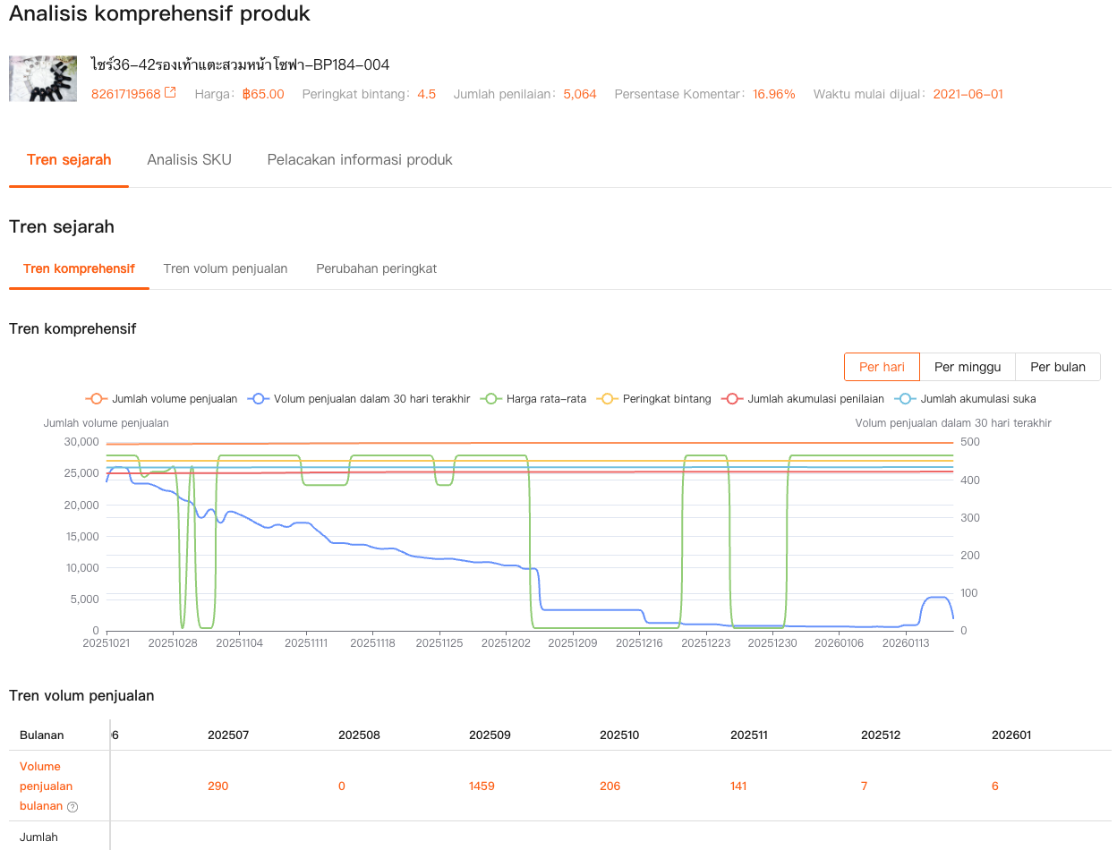
Task: Click the product ID 8261719568 link
Action: 126,94
